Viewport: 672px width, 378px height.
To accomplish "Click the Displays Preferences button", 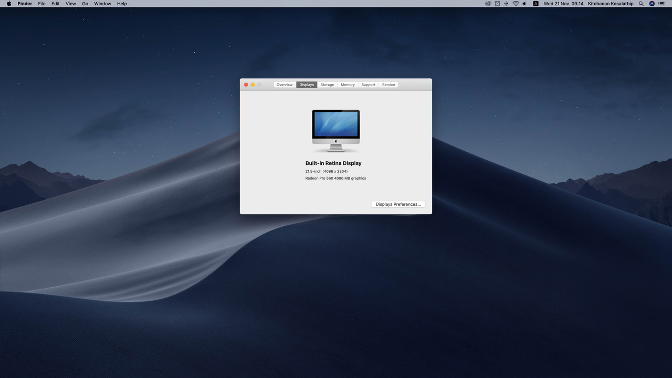I will (x=398, y=204).
